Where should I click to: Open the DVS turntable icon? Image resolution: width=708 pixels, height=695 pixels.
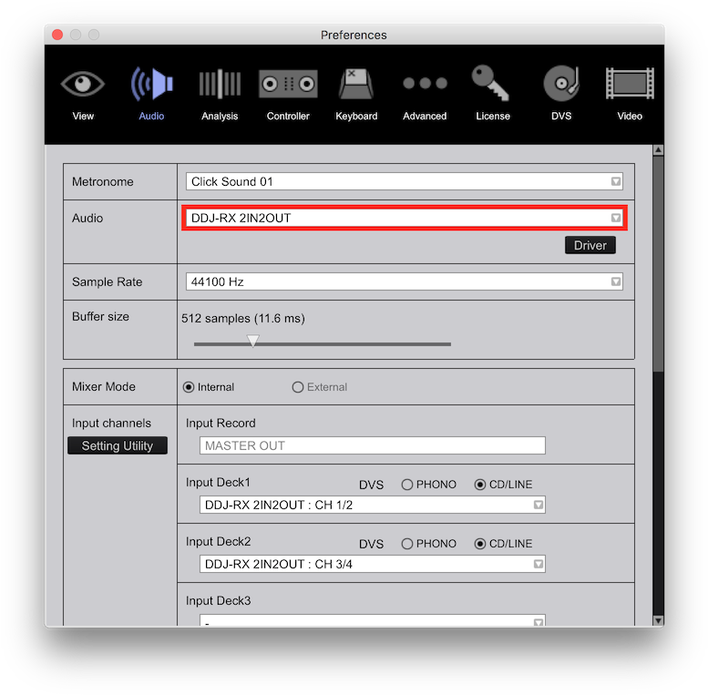coord(561,84)
